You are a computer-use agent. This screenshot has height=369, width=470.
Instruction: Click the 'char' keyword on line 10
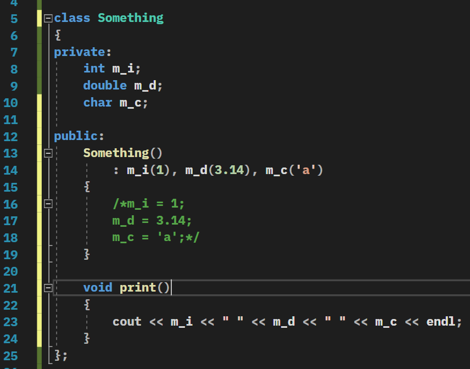pos(98,103)
